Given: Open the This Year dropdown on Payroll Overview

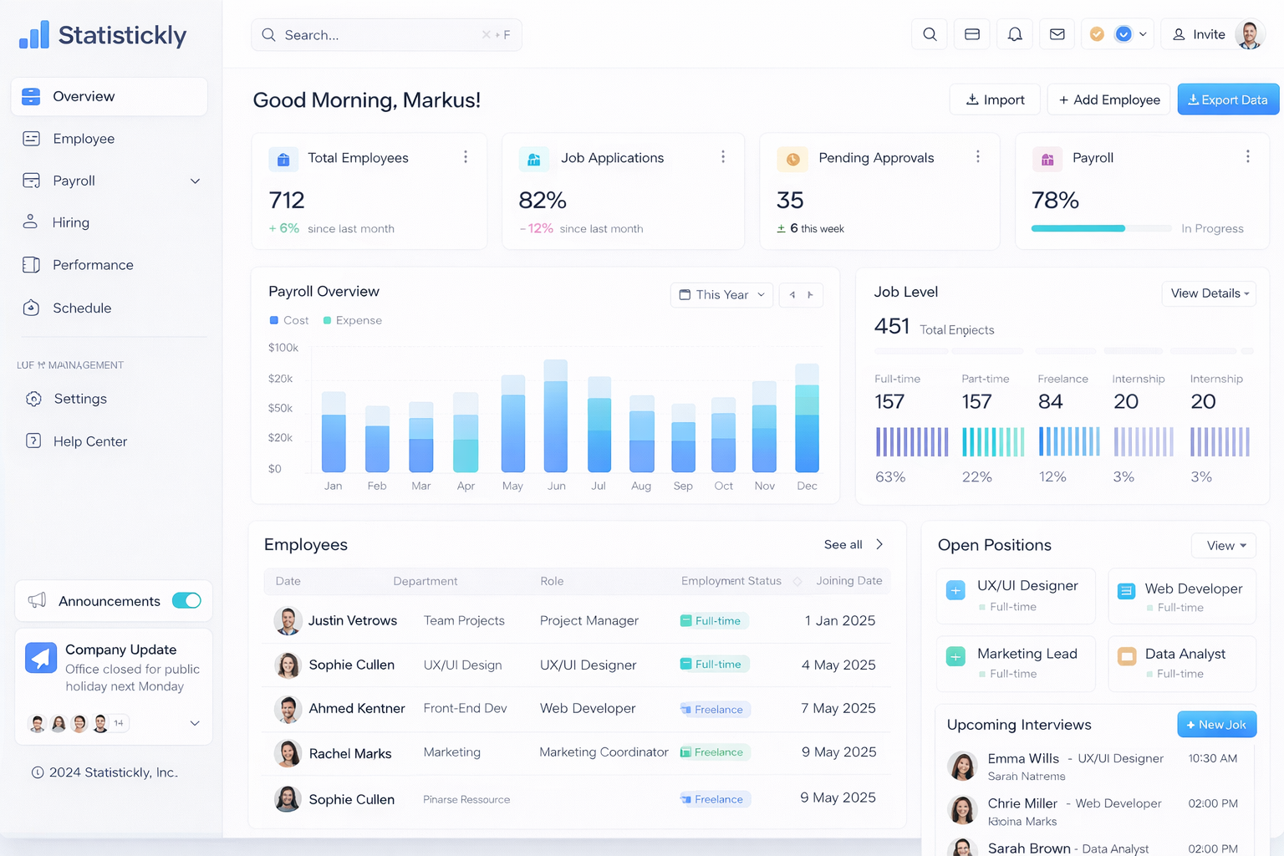Looking at the screenshot, I should point(721,294).
